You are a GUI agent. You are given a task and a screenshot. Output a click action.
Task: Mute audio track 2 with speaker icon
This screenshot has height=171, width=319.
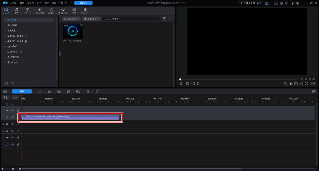pos(12,131)
